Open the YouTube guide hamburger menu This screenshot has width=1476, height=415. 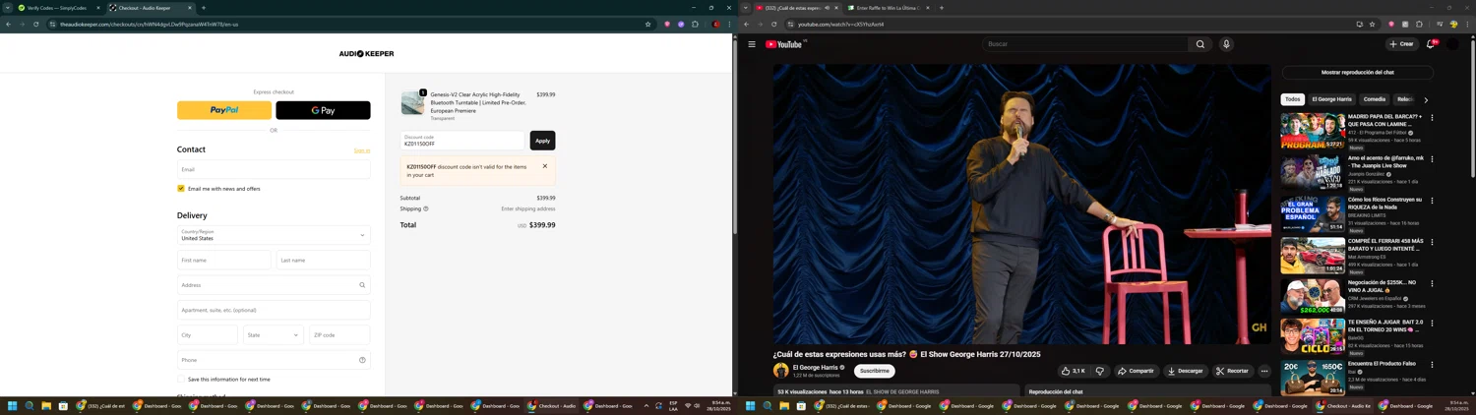[752, 44]
